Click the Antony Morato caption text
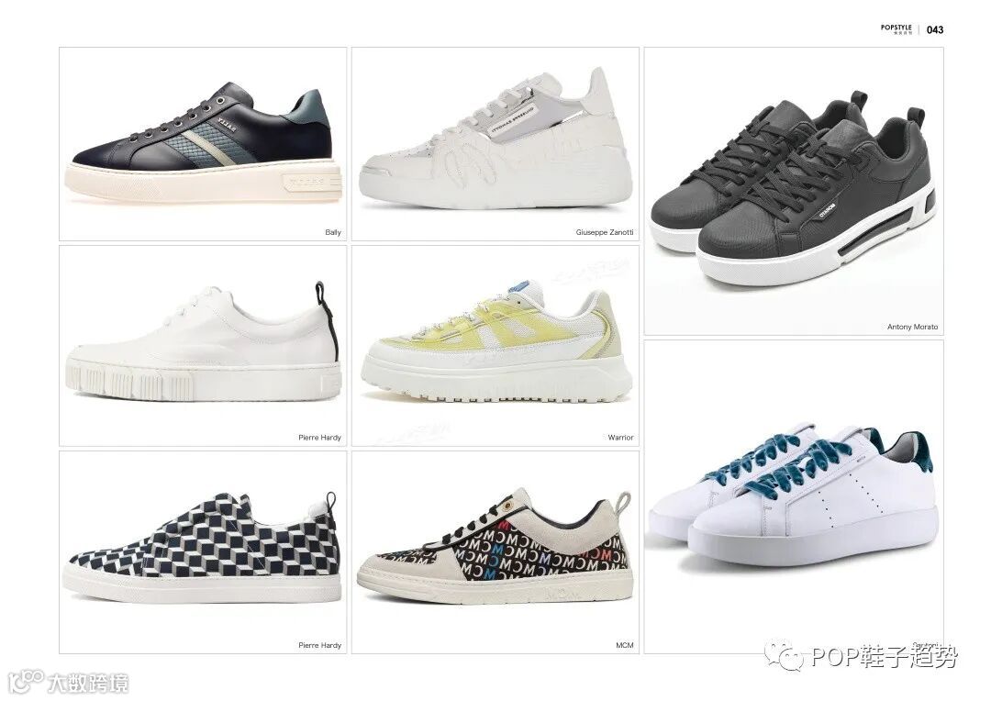Image resolution: width=991 pixels, height=701 pixels. click(x=912, y=327)
